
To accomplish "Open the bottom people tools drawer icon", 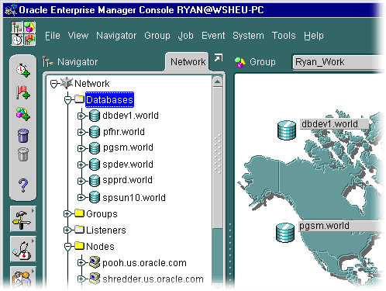I will tap(22, 279).
